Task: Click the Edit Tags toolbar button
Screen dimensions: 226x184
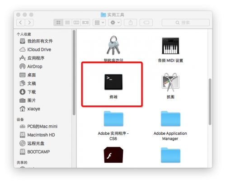Action: click(x=146, y=23)
